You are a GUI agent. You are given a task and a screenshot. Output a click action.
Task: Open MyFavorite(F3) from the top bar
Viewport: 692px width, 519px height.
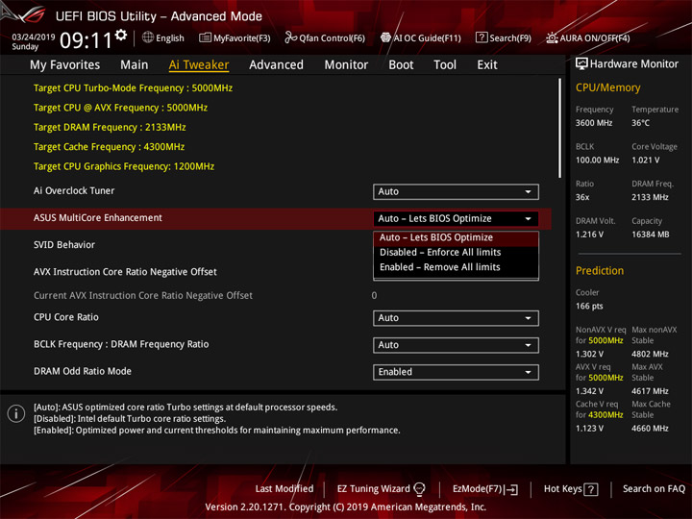click(235, 37)
